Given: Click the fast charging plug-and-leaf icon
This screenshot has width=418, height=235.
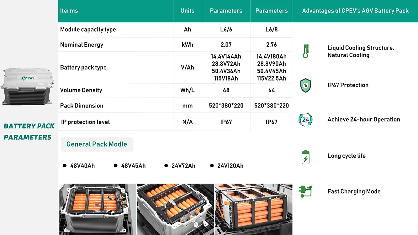Looking at the screenshot, I should click(305, 191).
